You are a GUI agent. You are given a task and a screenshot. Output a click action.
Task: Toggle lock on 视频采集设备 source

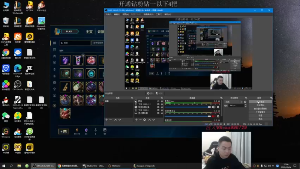162,107
